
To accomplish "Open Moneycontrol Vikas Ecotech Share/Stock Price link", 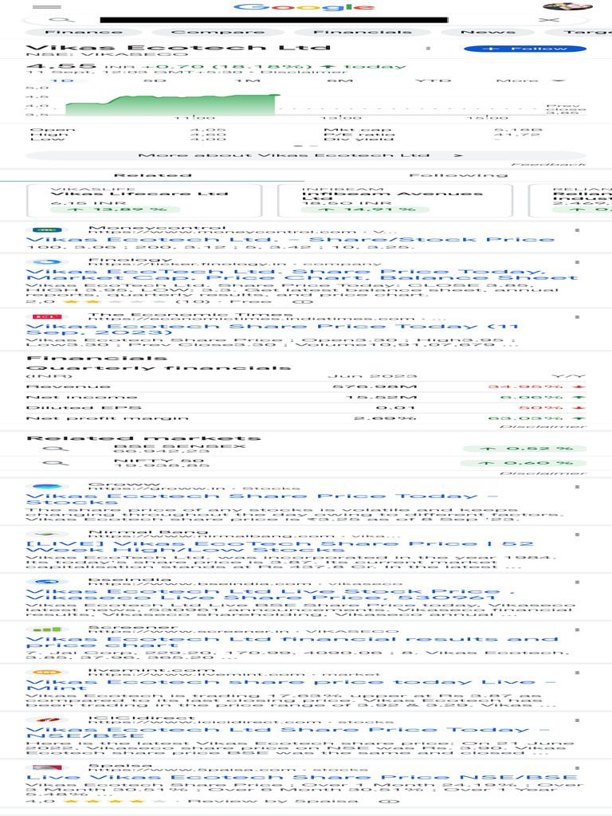I will coord(290,239).
